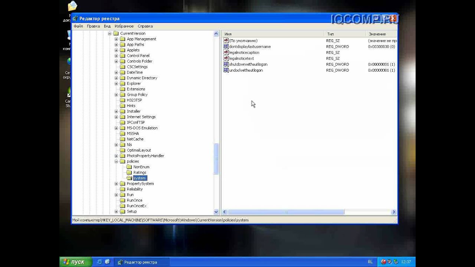Click the Ratings folder icon
Viewport: 475px width, 267px height.
129,172
